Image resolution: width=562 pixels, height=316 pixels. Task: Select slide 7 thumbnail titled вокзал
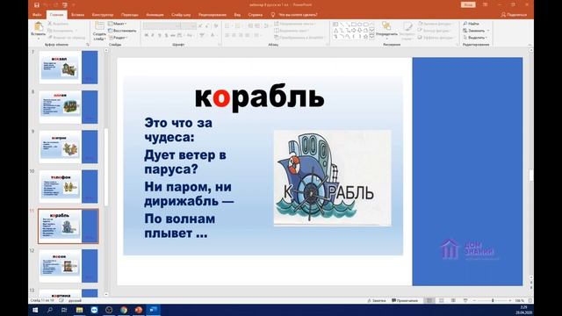pyautogui.click(x=68, y=68)
